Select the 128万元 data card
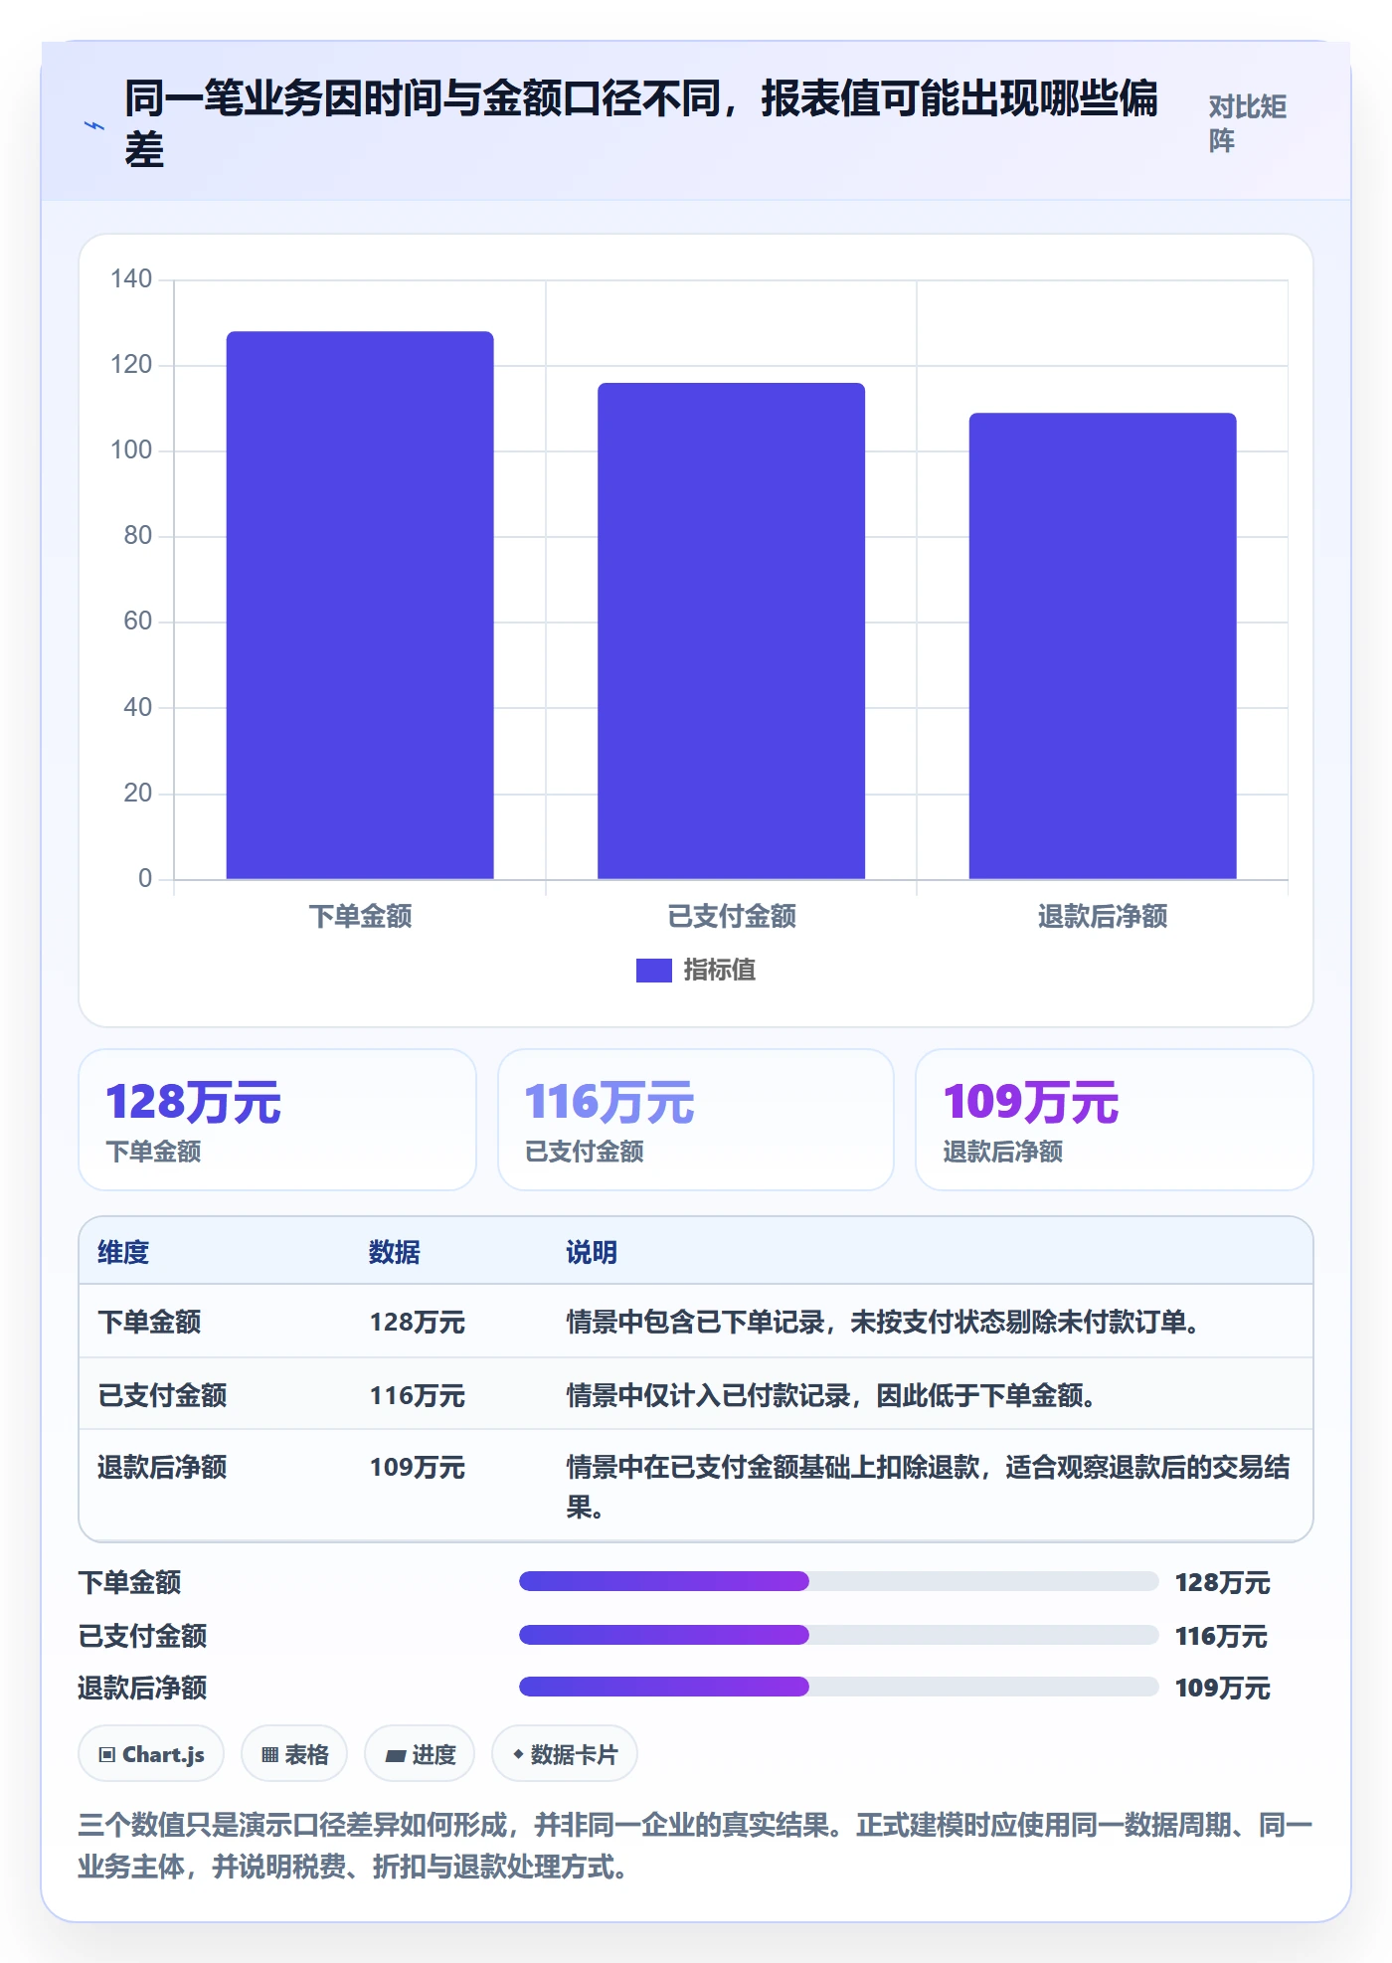The width and height of the screenshot is (1392, 1963). coord(277,1120)
